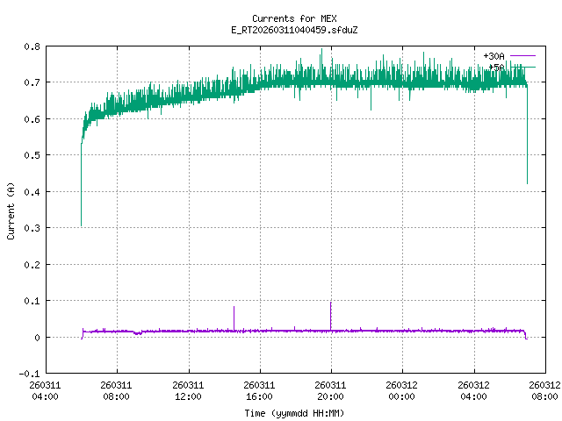Click the 260311 12:00 x-axis tick label

(x=188, y=389)
